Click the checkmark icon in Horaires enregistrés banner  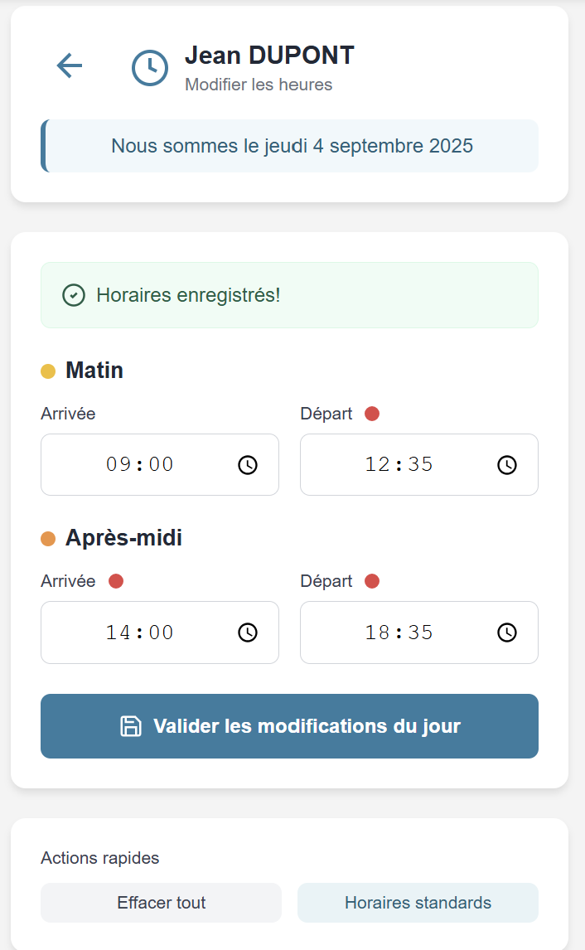point(73,294)
